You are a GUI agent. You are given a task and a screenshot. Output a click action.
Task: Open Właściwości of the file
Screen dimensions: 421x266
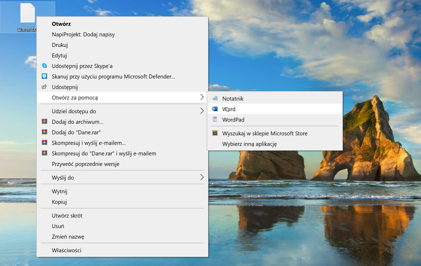[x=122, y=250]
